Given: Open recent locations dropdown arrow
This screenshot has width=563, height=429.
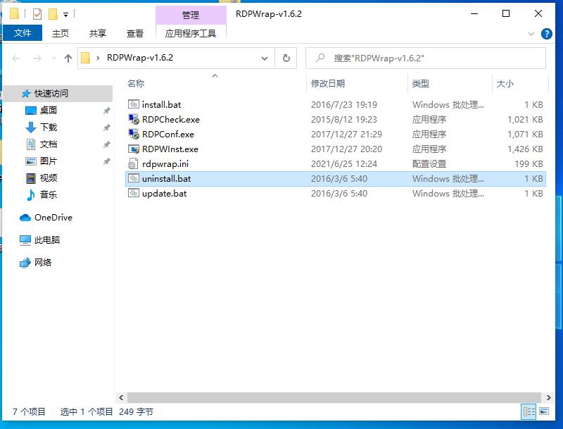Looking at the screenshot, I should (x=53, y=58).
